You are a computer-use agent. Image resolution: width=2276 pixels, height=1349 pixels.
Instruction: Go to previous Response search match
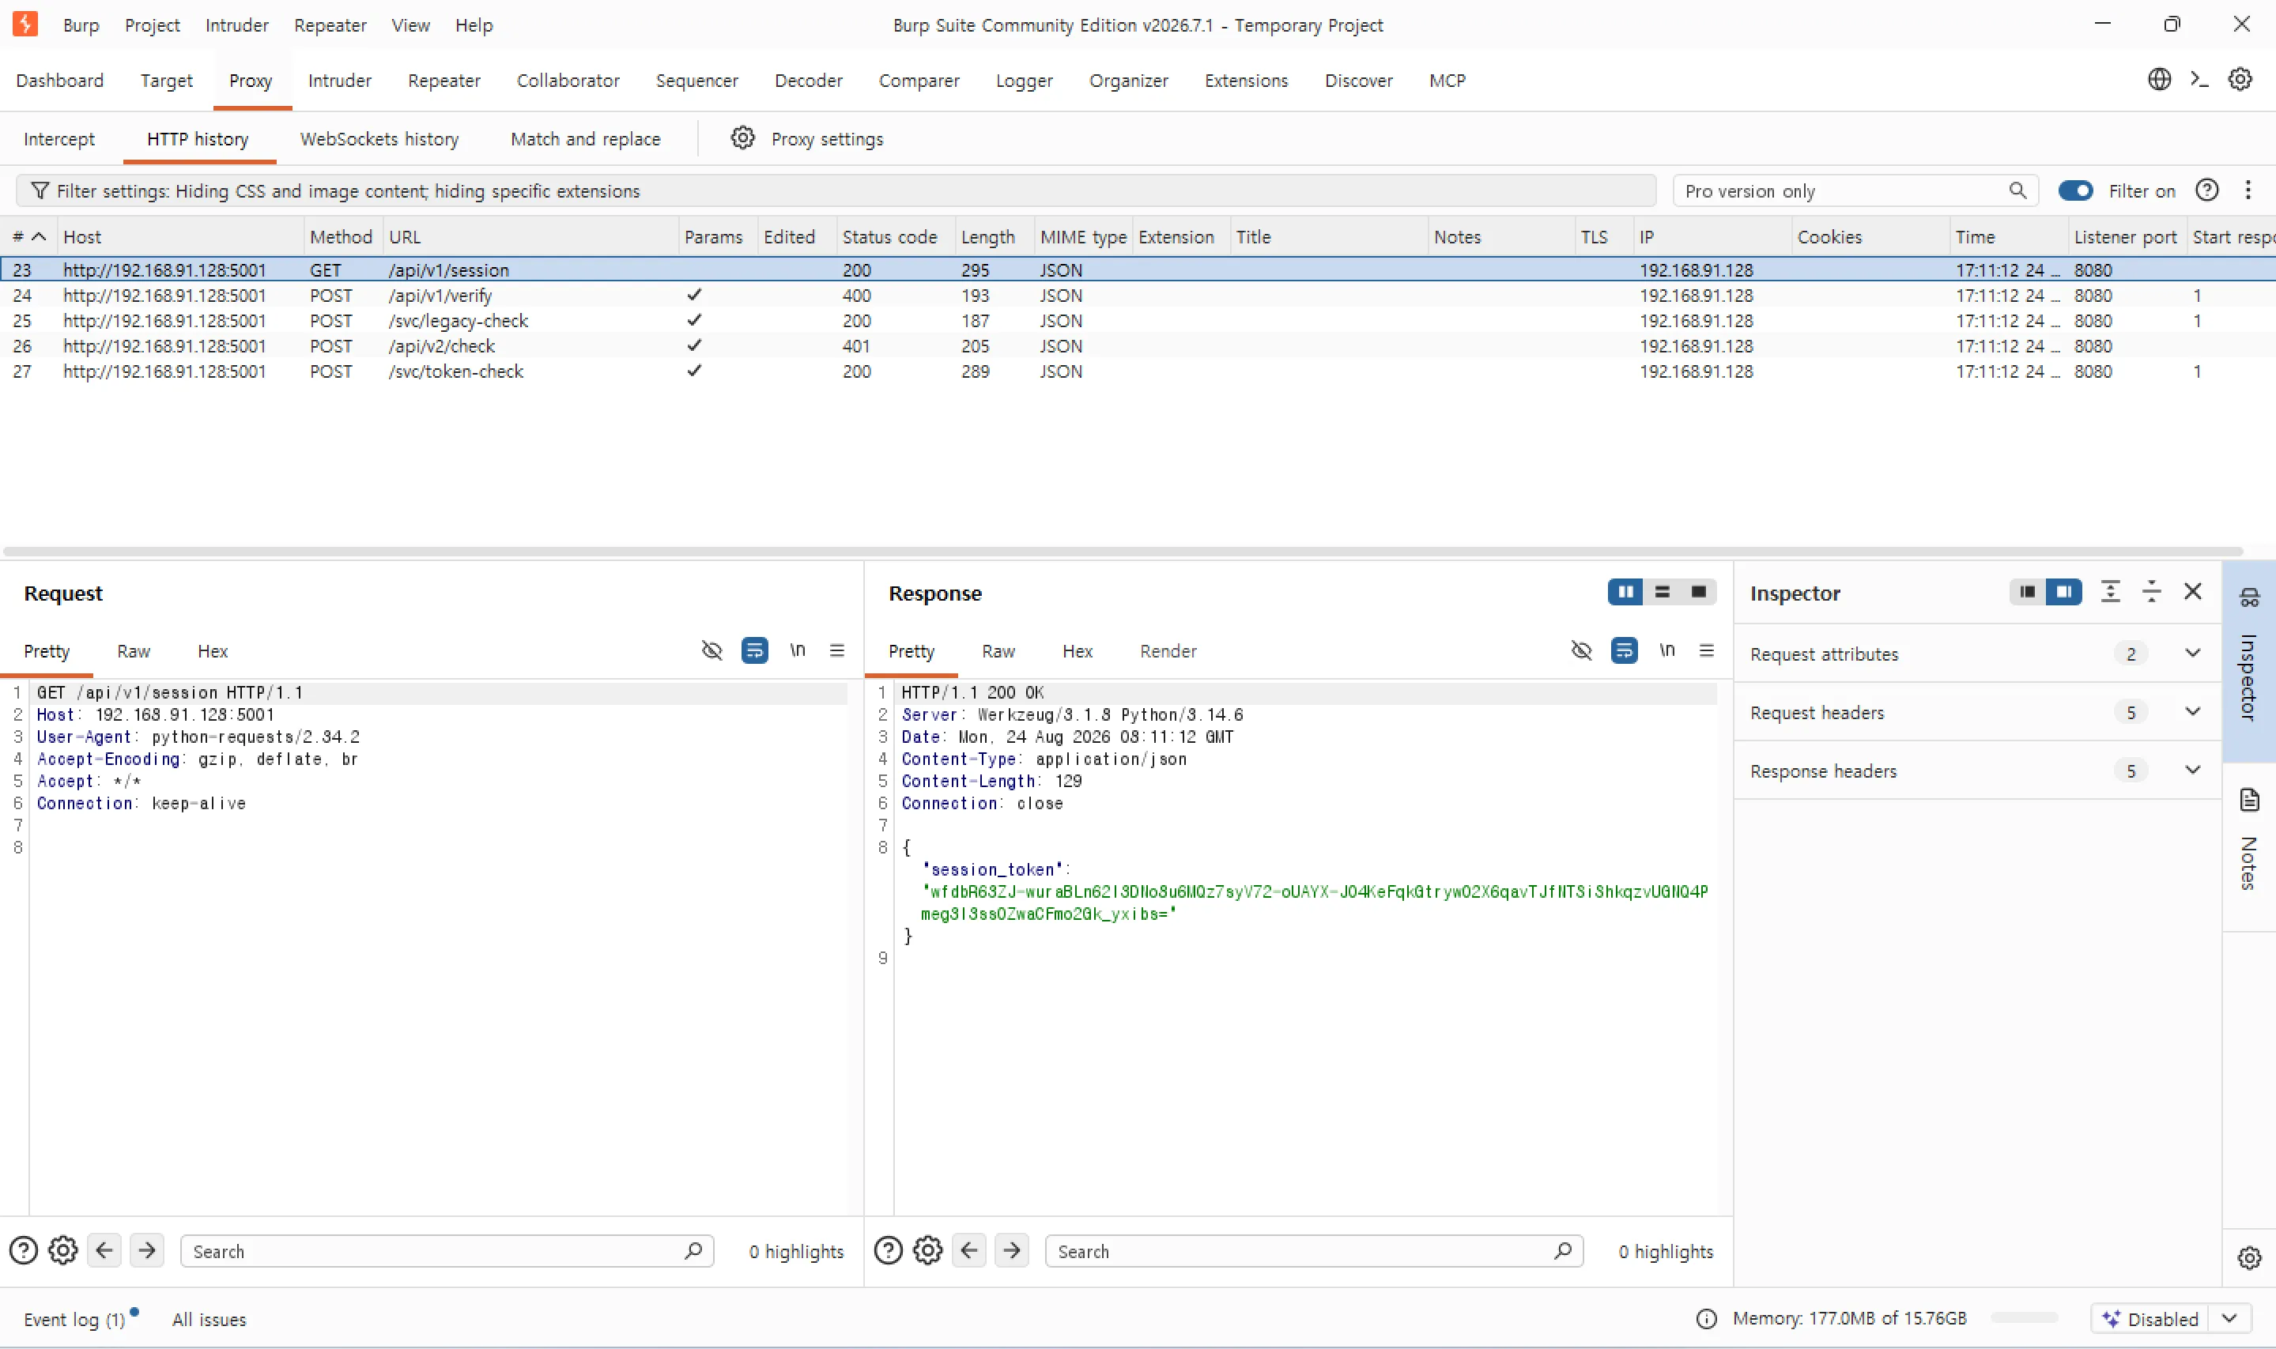coord(969,1251)
